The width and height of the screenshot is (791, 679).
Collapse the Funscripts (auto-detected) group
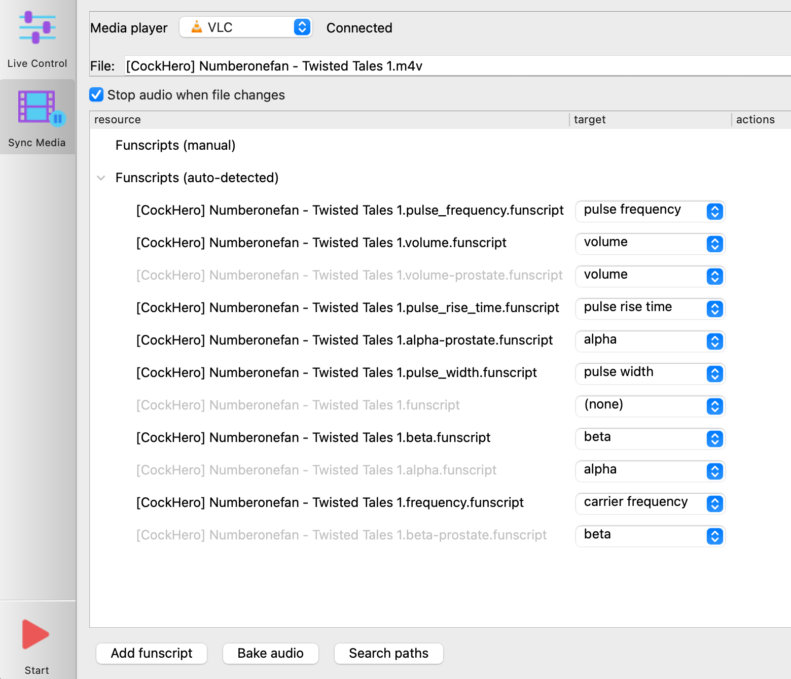pos(101,178)
